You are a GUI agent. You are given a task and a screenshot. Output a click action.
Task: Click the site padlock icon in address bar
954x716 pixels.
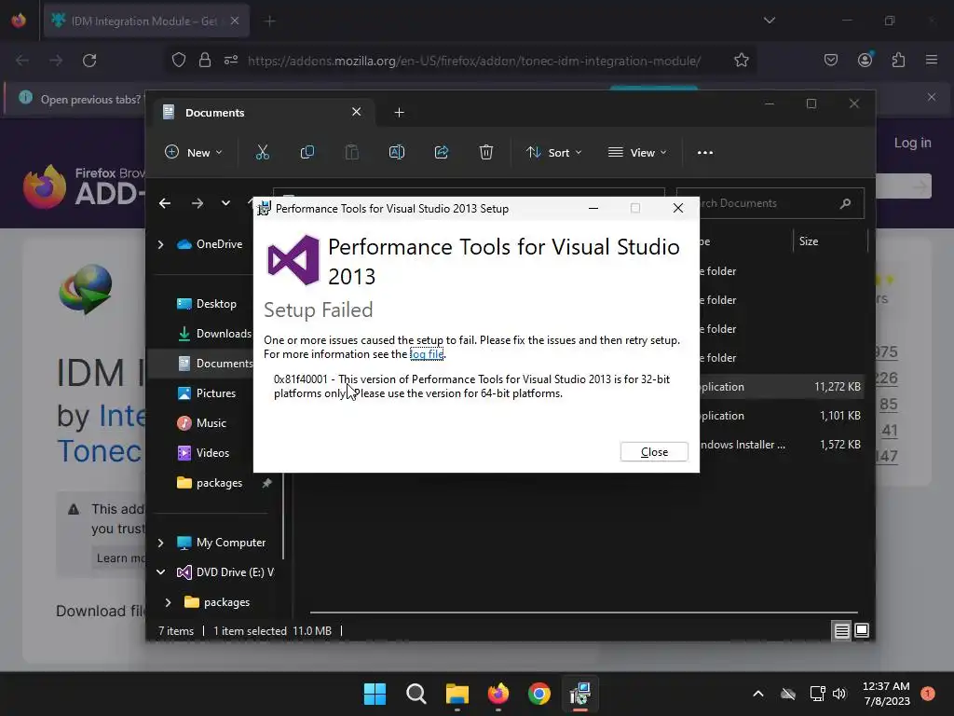coord(205,61)
